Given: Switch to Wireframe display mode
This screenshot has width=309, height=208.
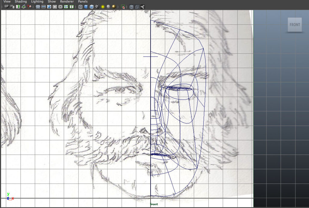Looking at the screenshot, I should click(80, 7).
